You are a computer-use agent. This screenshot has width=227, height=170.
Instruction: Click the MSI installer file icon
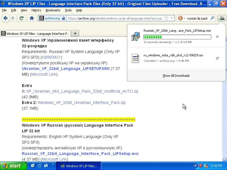(x=135, y=37)
